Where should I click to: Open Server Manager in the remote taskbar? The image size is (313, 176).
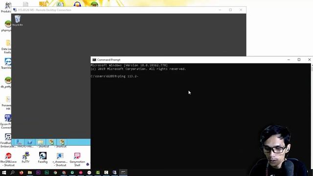pos(19,142)
